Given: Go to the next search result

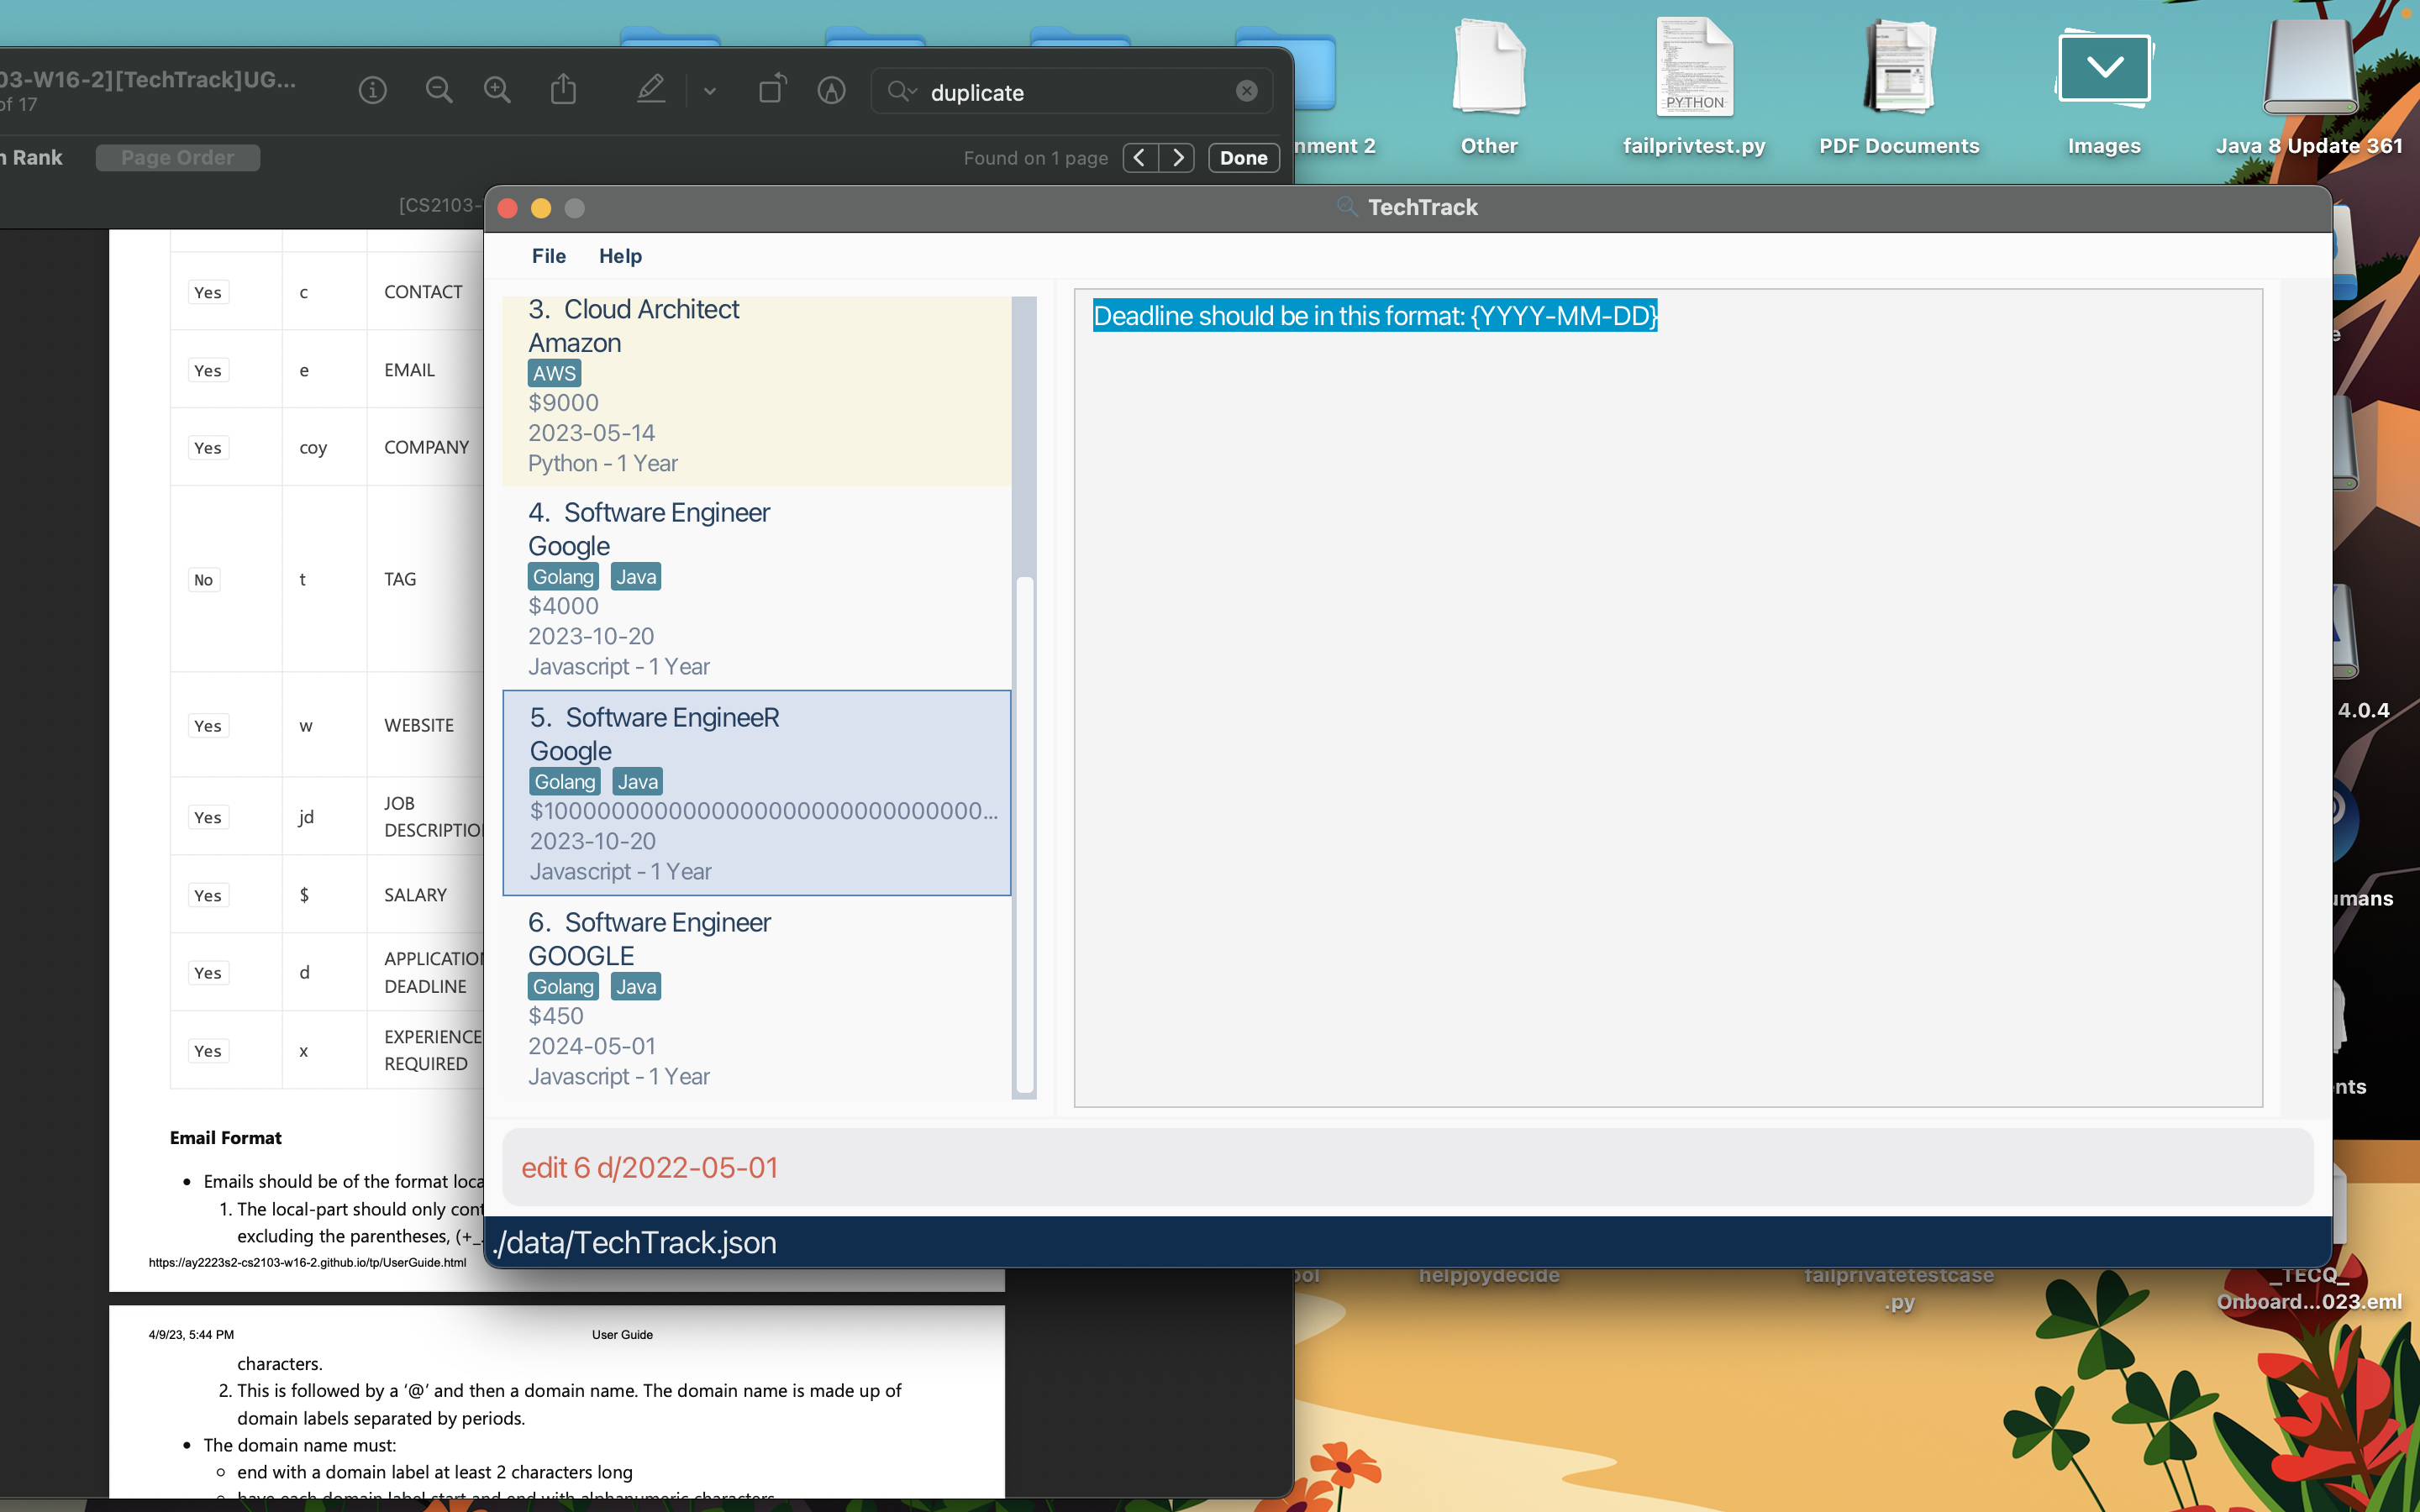Looking at the screenshot, I should (1177, 158).
